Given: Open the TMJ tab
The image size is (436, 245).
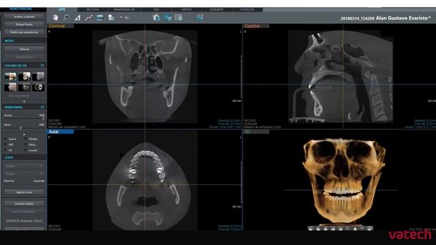Looking at the screenshot, I should click(x=156, y=10).
